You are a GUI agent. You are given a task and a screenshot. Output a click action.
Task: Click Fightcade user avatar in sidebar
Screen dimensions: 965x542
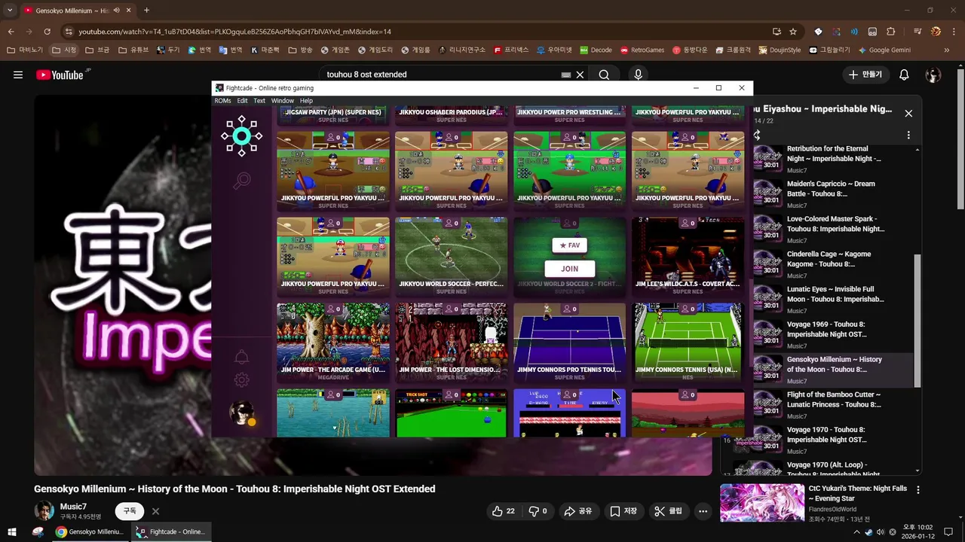click(241, 412)
